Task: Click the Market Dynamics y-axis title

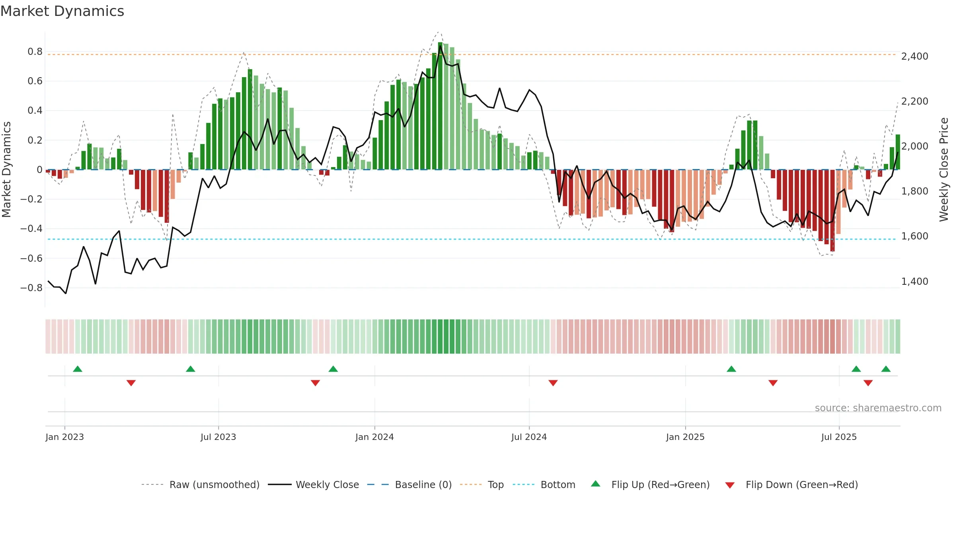Action: (x=6, y=169)
